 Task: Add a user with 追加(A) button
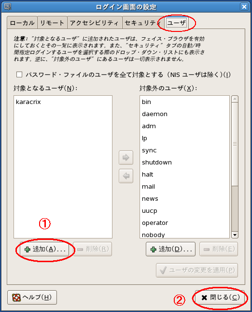pos(44,249)
